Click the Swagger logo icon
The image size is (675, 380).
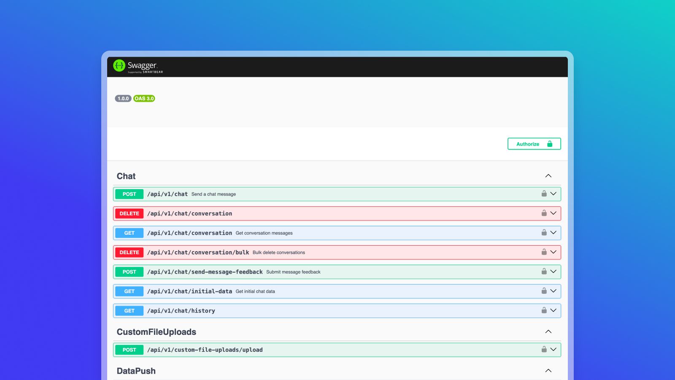119,65
